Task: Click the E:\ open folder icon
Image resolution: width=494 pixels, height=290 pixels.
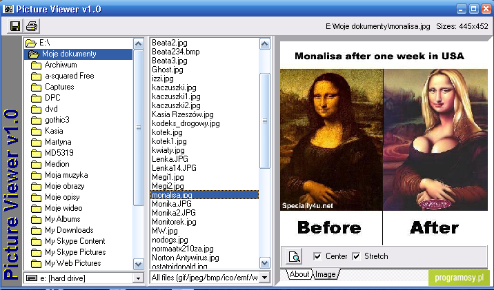Action: (31, 43)
